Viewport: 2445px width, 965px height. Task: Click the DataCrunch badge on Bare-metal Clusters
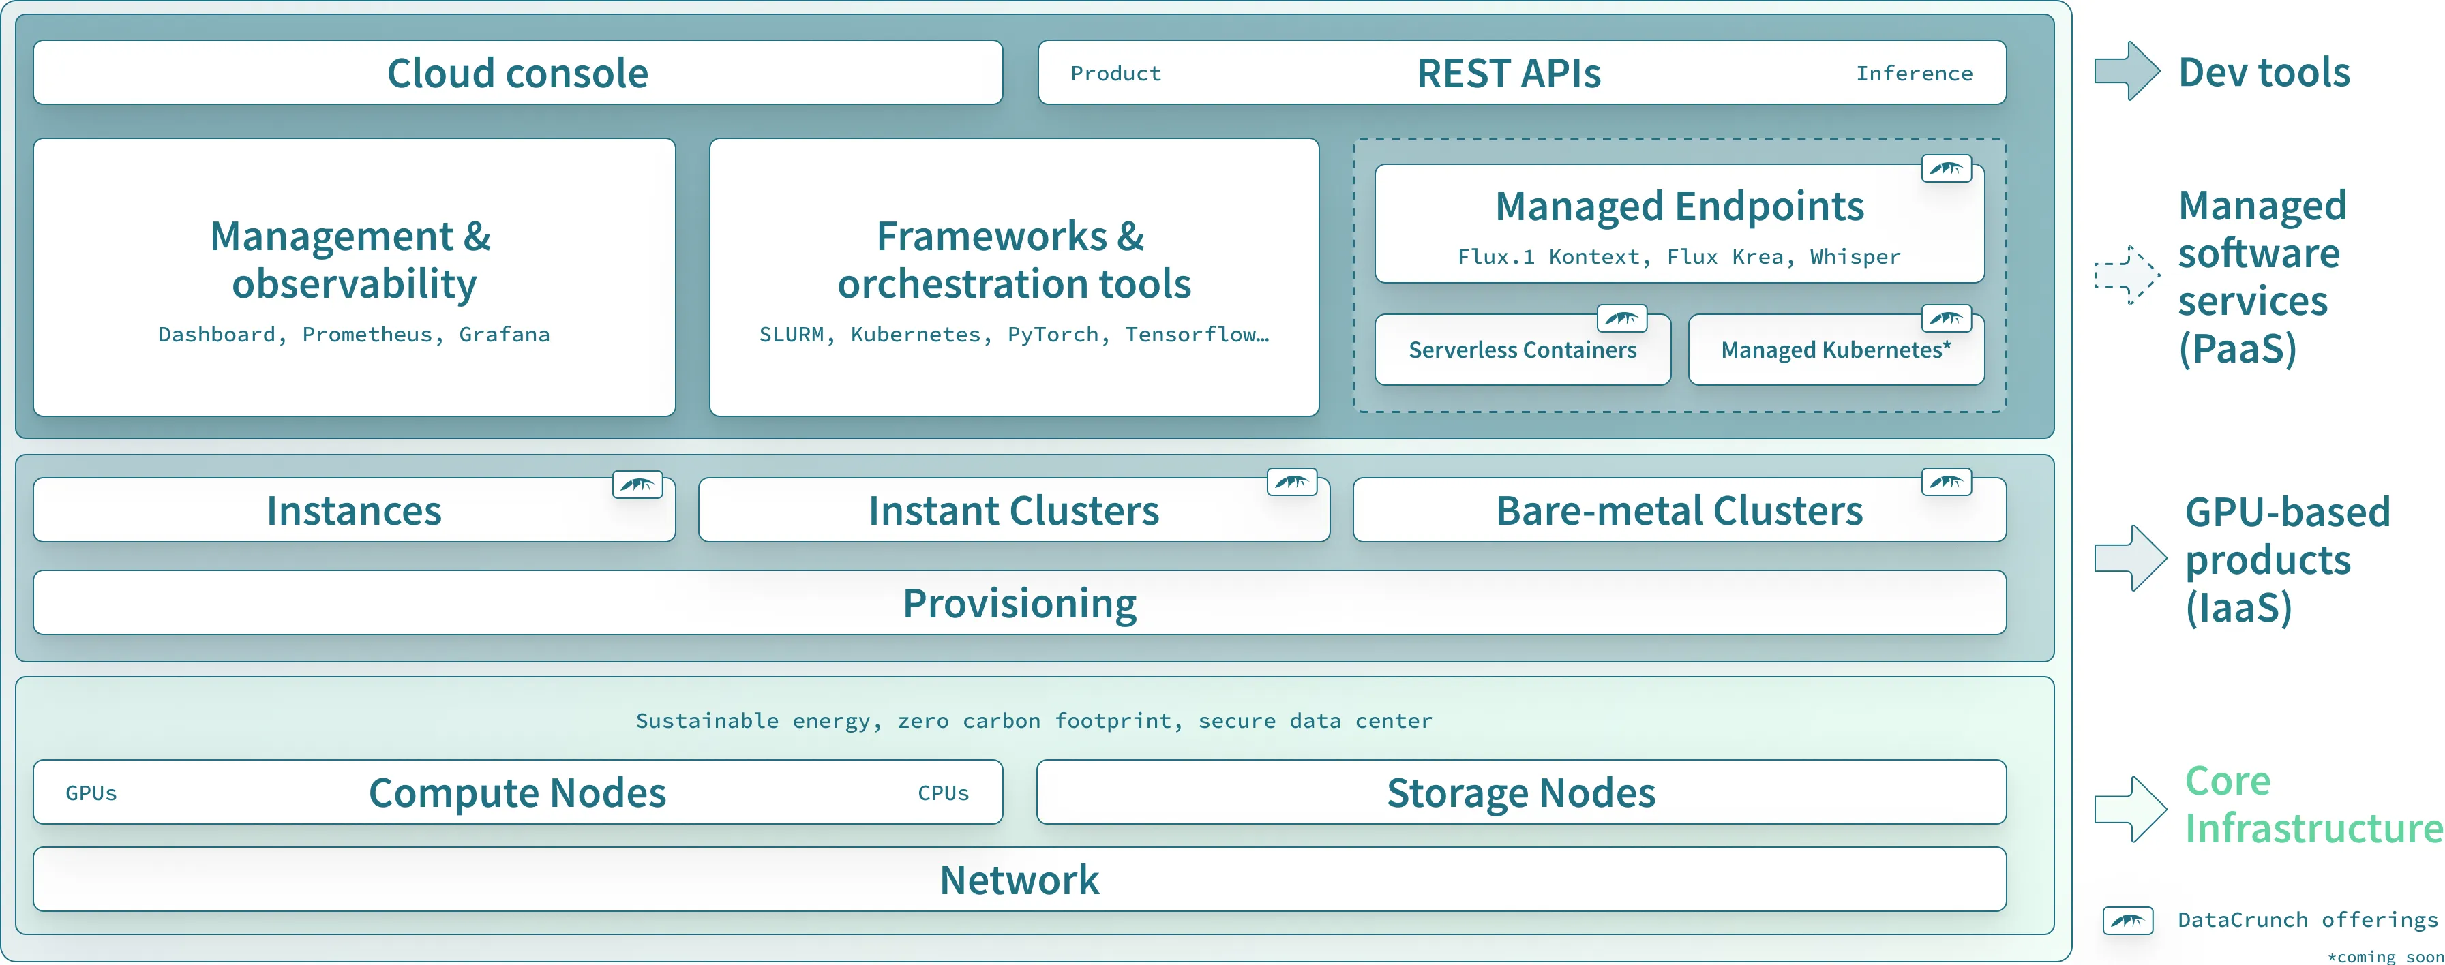1946,482
